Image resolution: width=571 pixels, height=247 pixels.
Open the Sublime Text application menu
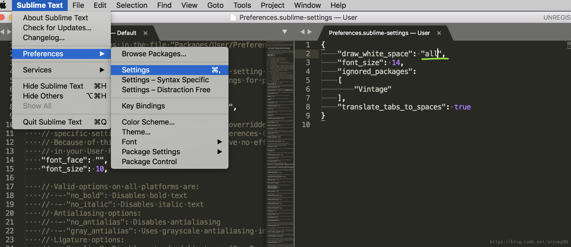click(x=40, y=5)
